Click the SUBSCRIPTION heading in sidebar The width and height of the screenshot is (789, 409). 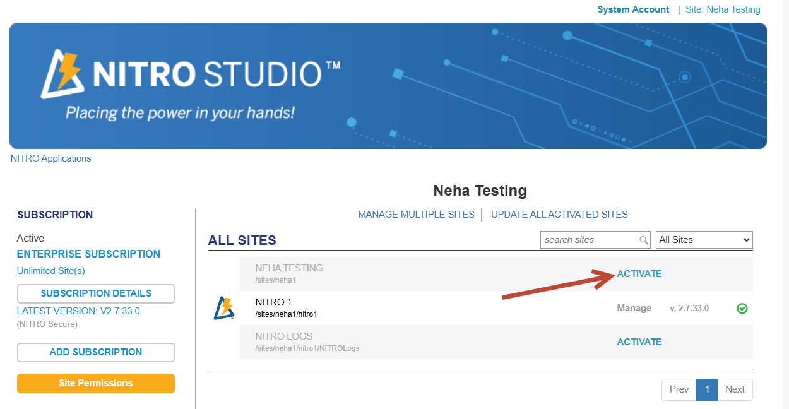click(55, 215)
